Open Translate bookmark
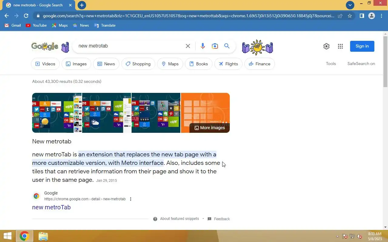The width and height of the screenshot is (388, 242). point(105,25)
